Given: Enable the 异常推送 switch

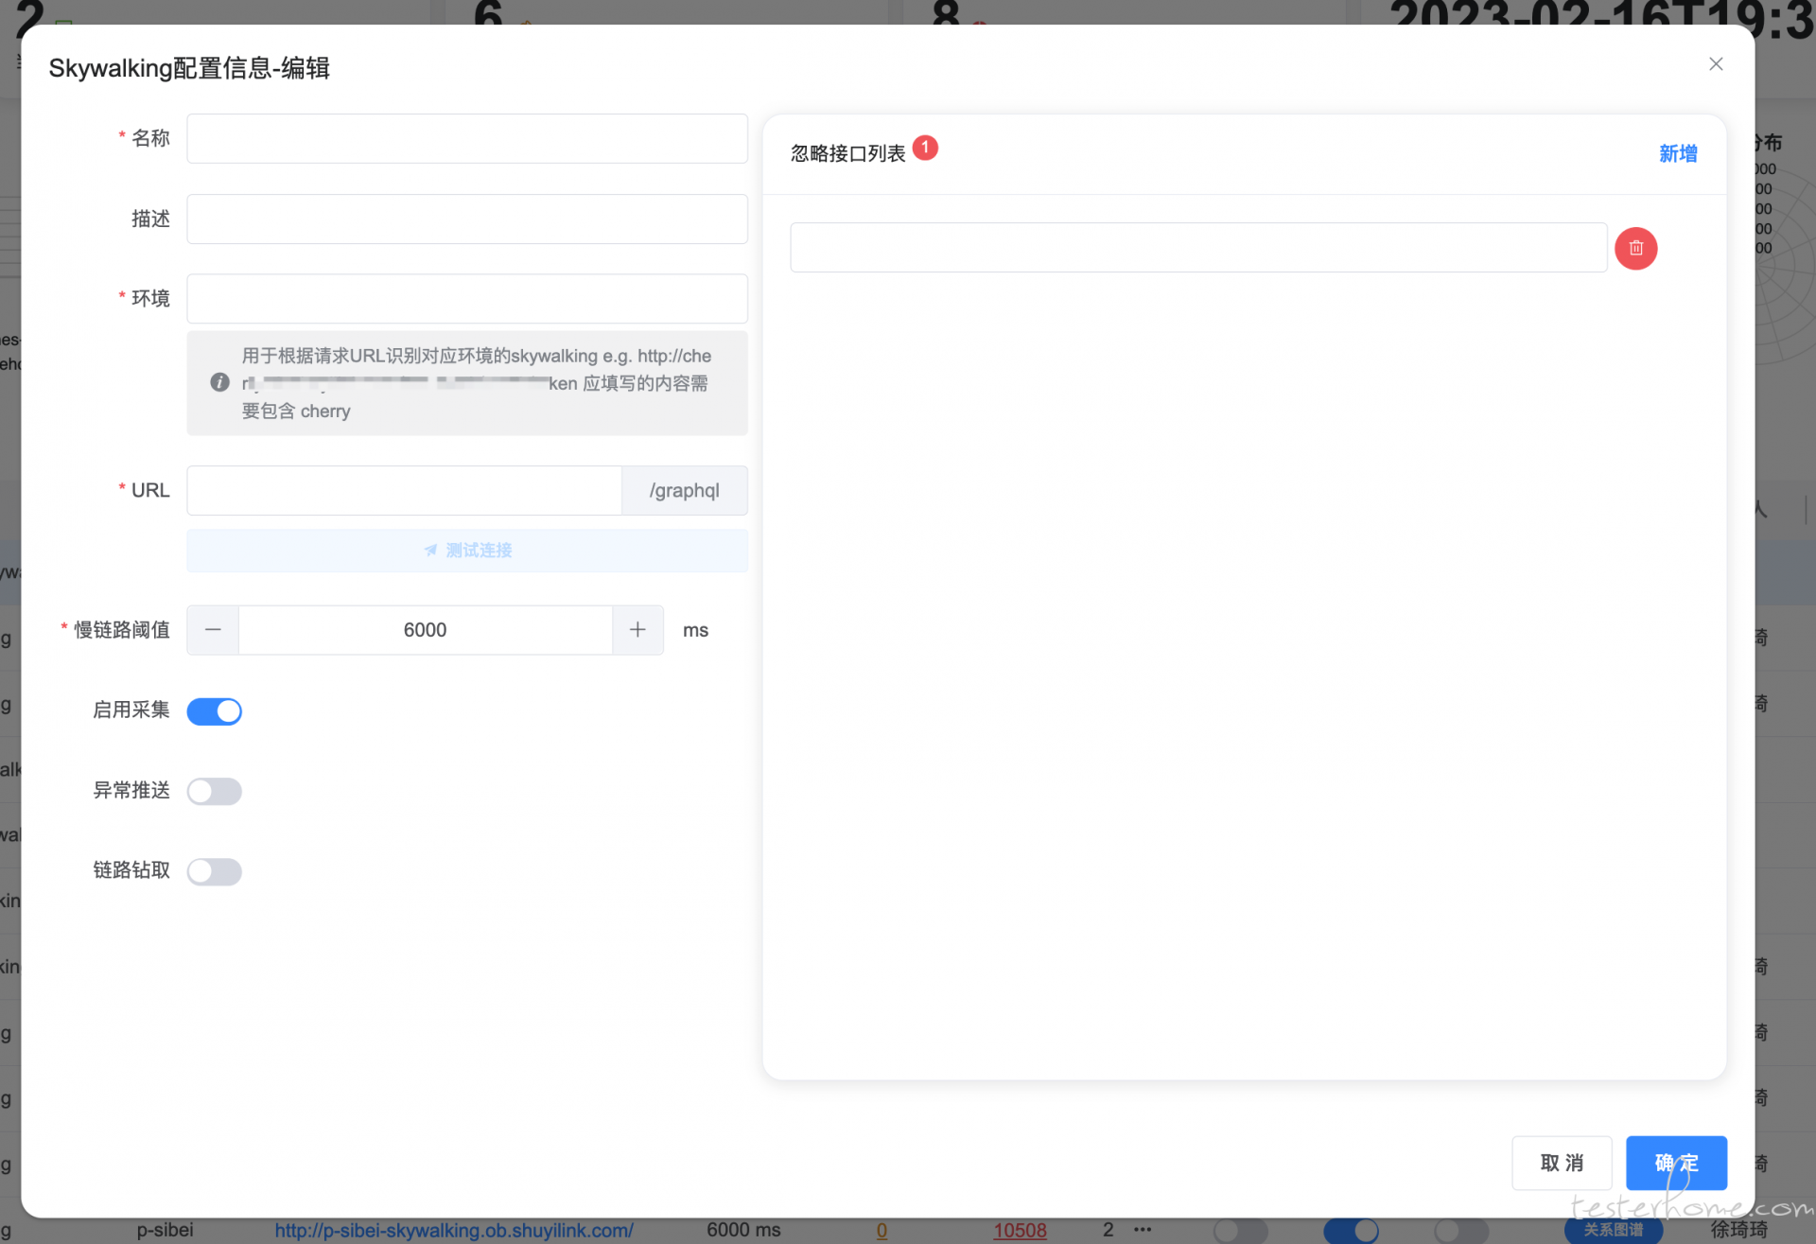Looking at the screenshot, I should 214,791.
